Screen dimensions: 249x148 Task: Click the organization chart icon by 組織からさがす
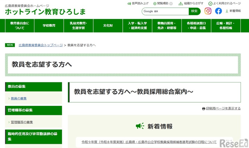tap(181, 4)
